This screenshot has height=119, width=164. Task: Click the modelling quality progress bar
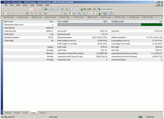tap(110, 25)
